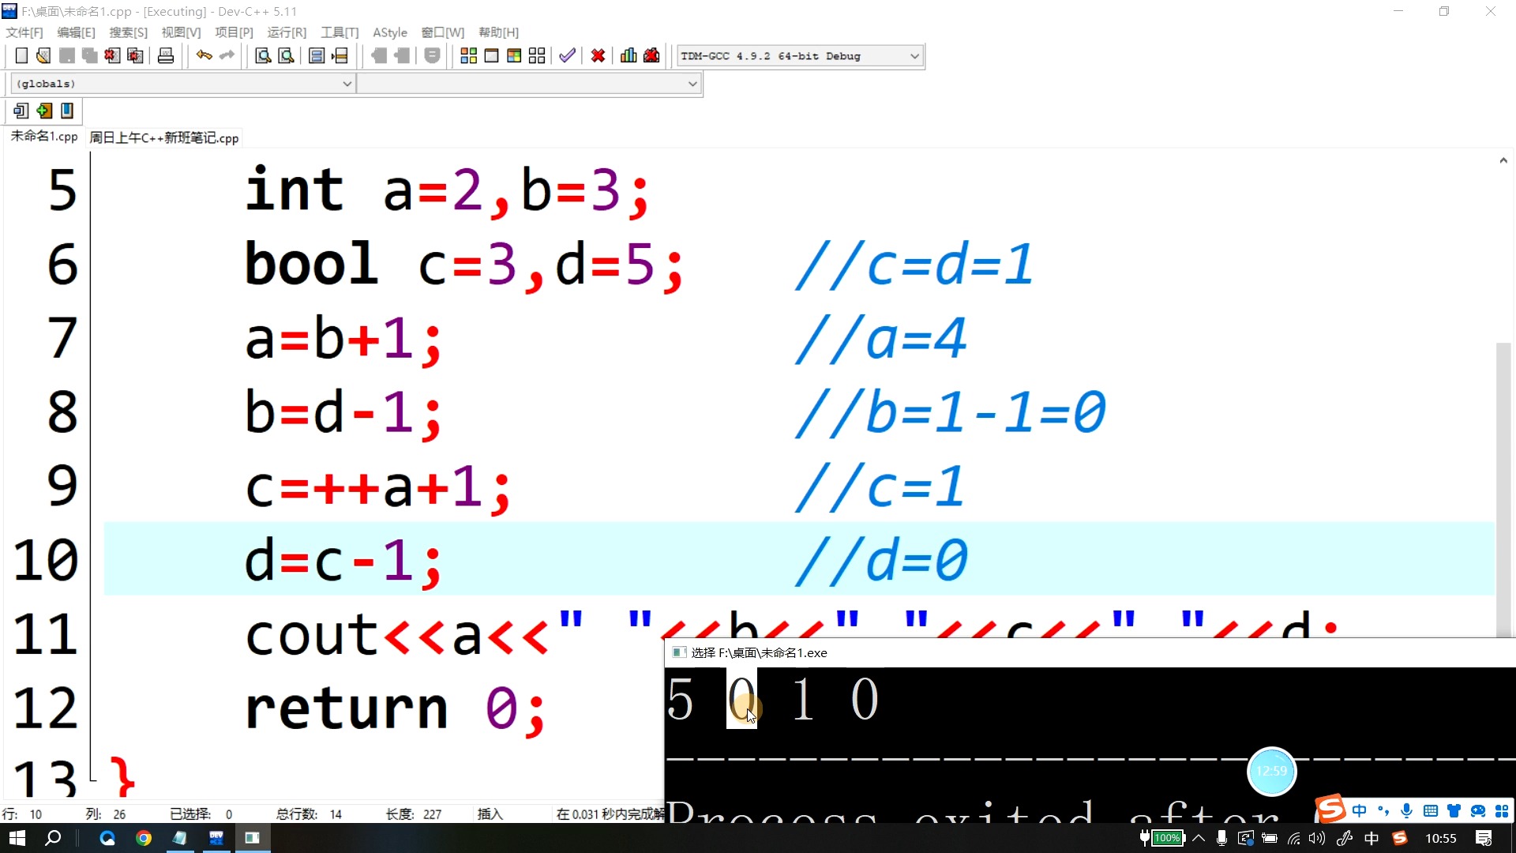Screen dimensions: 1516x853
Task: Click the Run program window icon
Action: 491,56
